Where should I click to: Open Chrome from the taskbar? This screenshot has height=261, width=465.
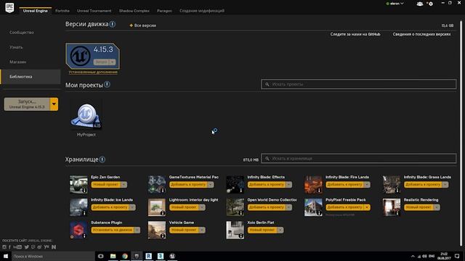pyautogui.click(x=125, y=256)
